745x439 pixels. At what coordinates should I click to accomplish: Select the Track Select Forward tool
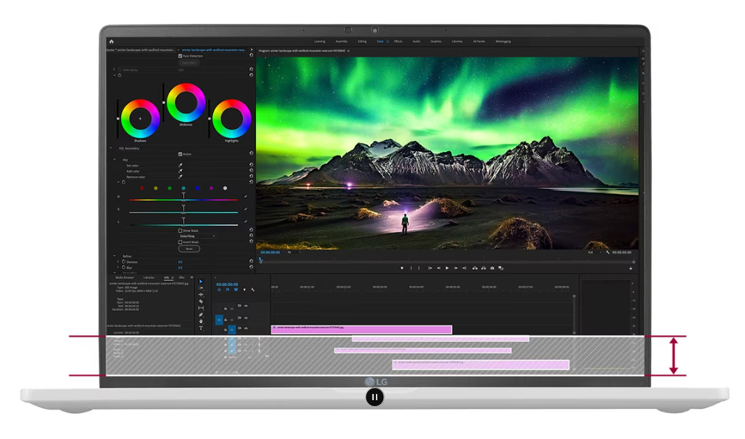click(x=201, y=288)
